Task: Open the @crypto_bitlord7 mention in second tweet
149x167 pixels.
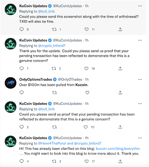Action: point(52,46)
